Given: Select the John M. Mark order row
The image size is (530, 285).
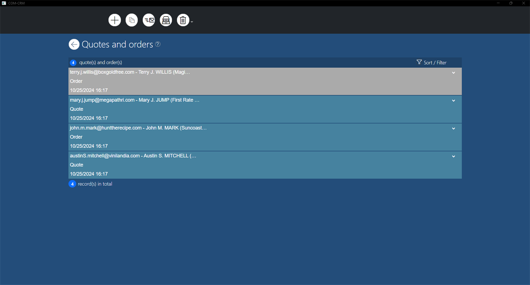Looking at the screenshot, I should pyautogui.click(x=227, y=137).
